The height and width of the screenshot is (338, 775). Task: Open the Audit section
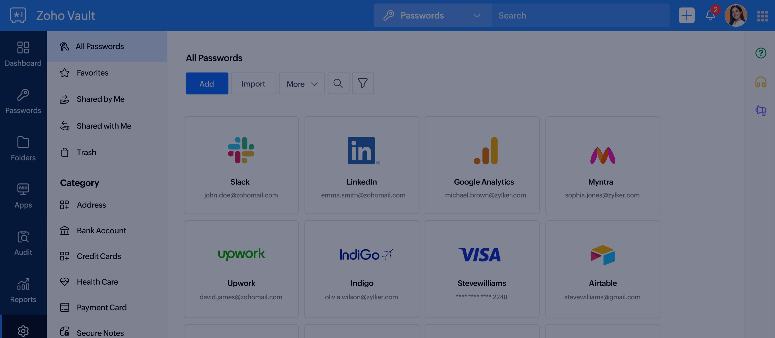pyautogui.click(x=23, y=243)
